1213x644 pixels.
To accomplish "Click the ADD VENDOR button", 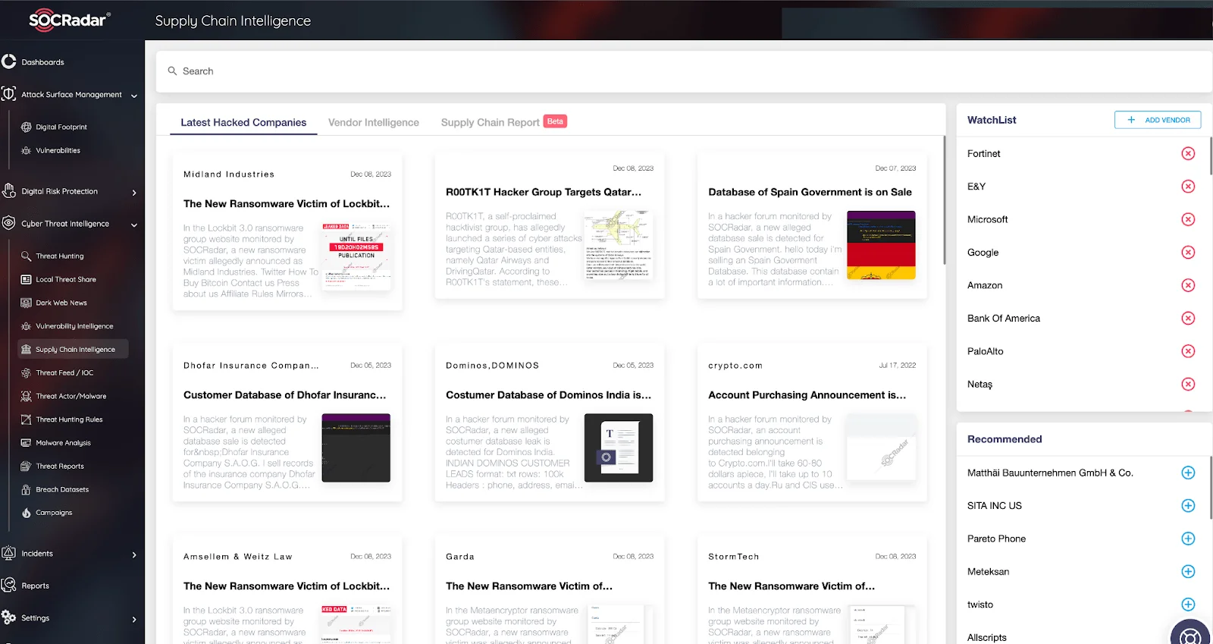I will click(1158, 120).
